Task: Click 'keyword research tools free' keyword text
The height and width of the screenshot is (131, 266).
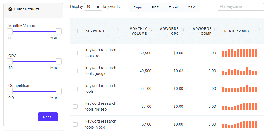Action: tap(101, 53)
